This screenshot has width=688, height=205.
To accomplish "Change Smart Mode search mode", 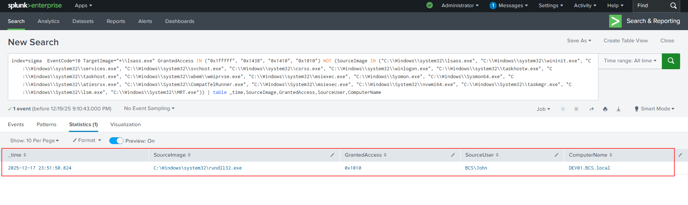I will [x=654, y=109].
